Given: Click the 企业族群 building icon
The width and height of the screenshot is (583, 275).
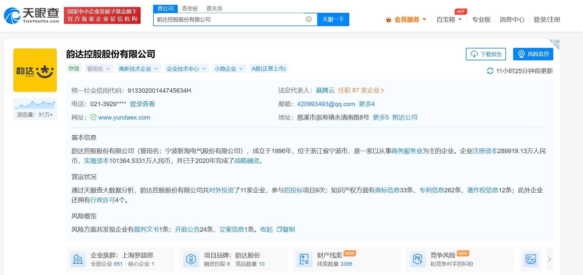Looking at the screenshot, I should [x=78, y=259].
